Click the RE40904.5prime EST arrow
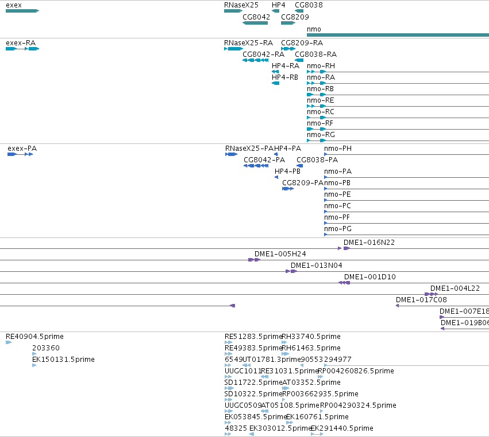 tap(9, 342)
